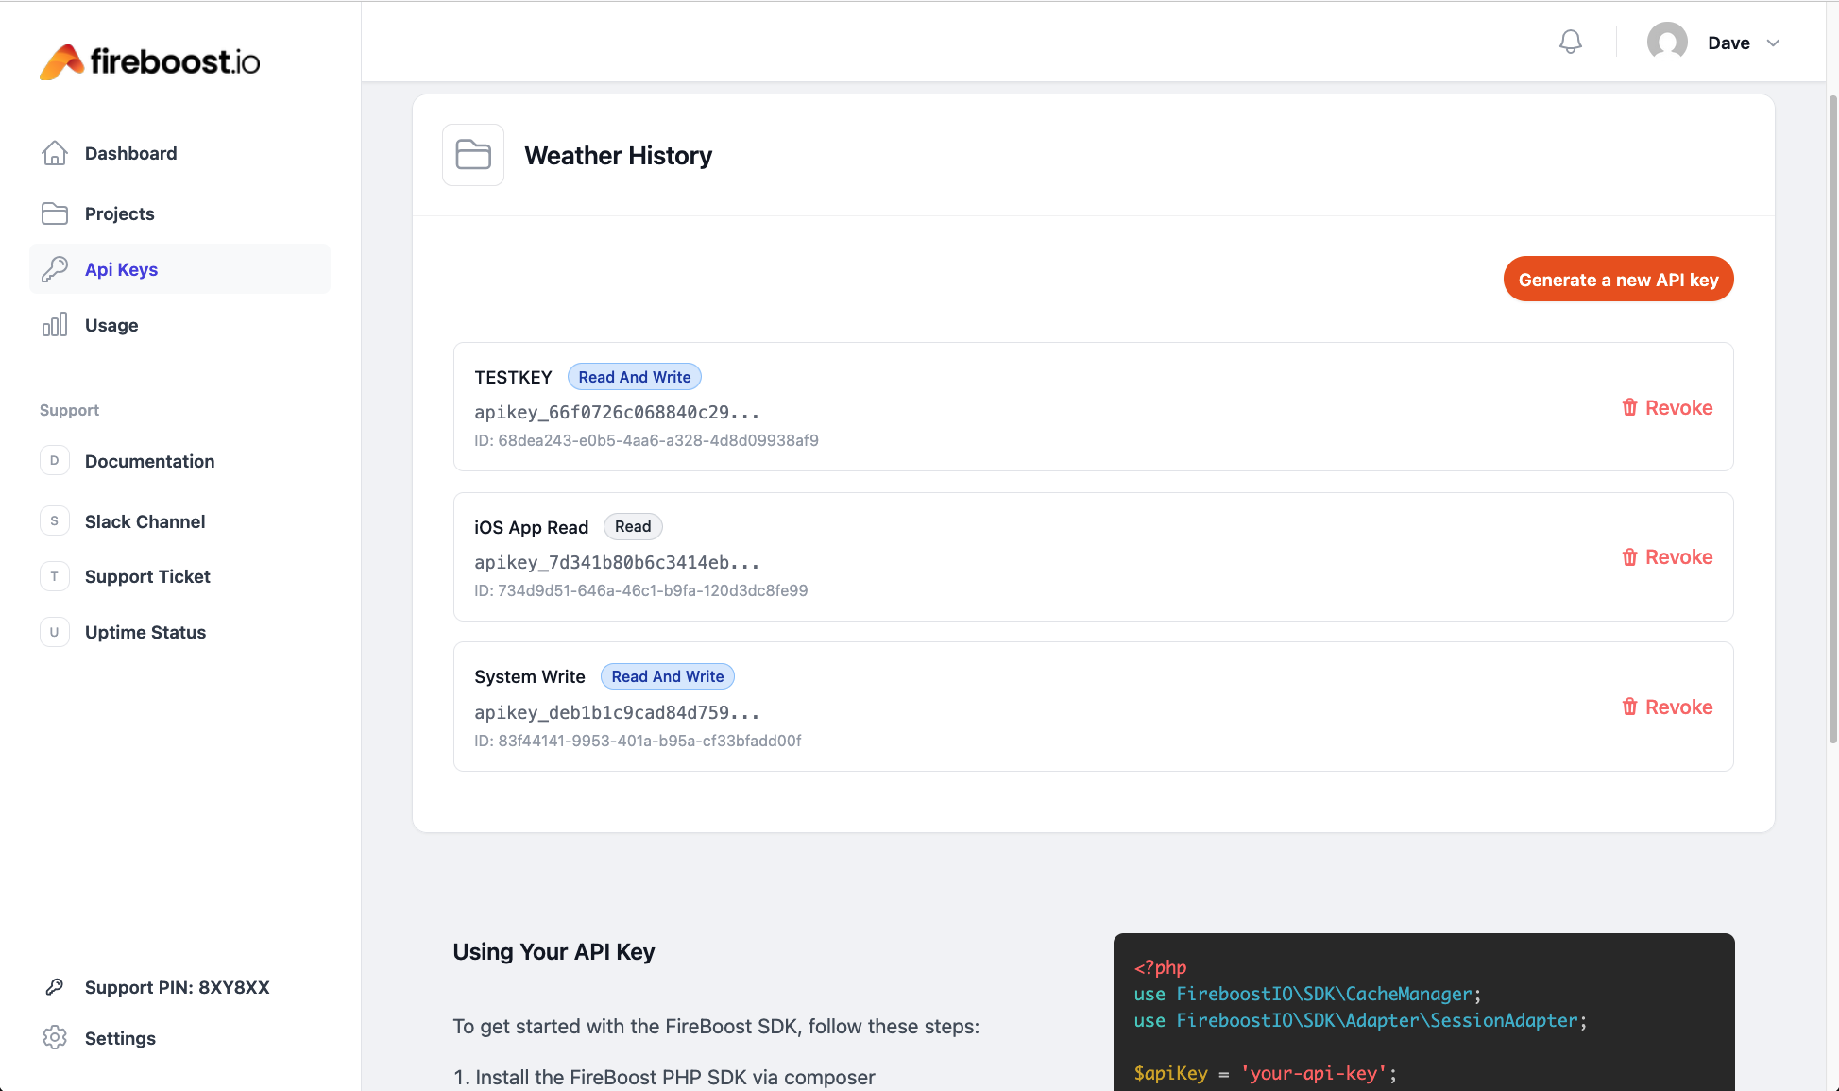Screen dimensions: 1839x1091
Task: Click trash icon for TESTKEY
Action: tap(1629, 407)
